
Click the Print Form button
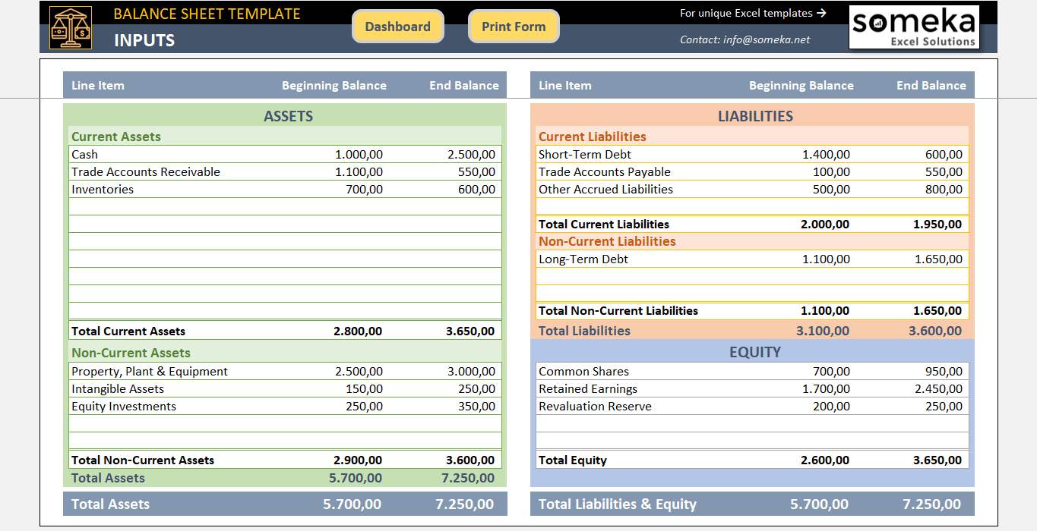[x=514, y=26]
